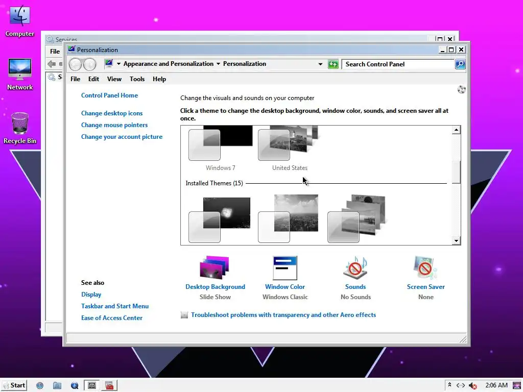The height and width of the screenshot is (392, 523).
Task: Open the help icon at top right
Action: coord(461,89)
